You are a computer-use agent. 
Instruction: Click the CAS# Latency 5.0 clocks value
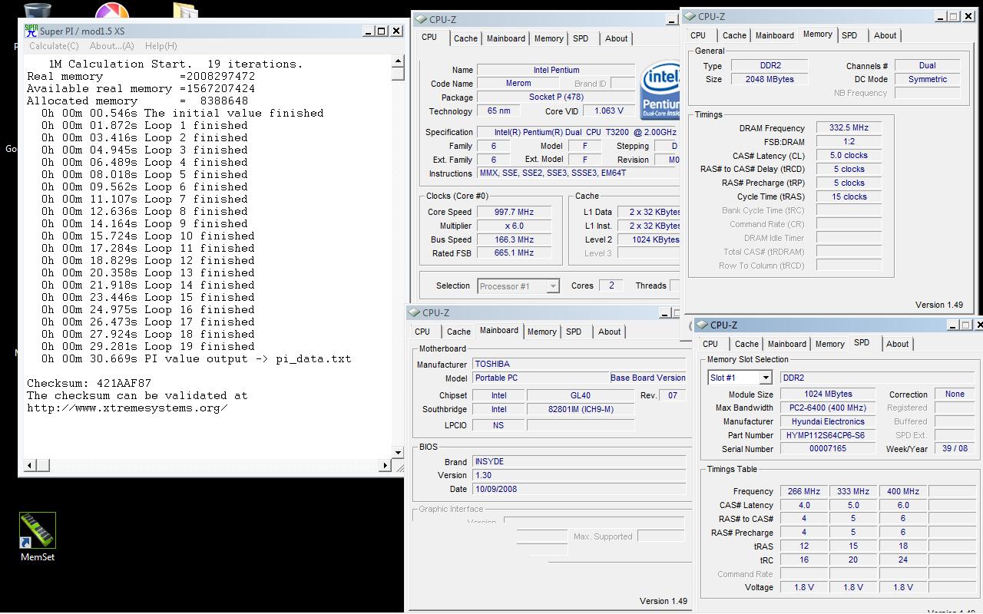(x=849, y=156)
